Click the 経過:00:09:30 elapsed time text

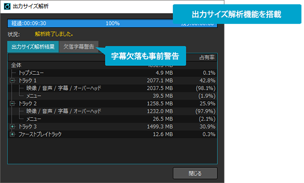[x=29, y=23]
